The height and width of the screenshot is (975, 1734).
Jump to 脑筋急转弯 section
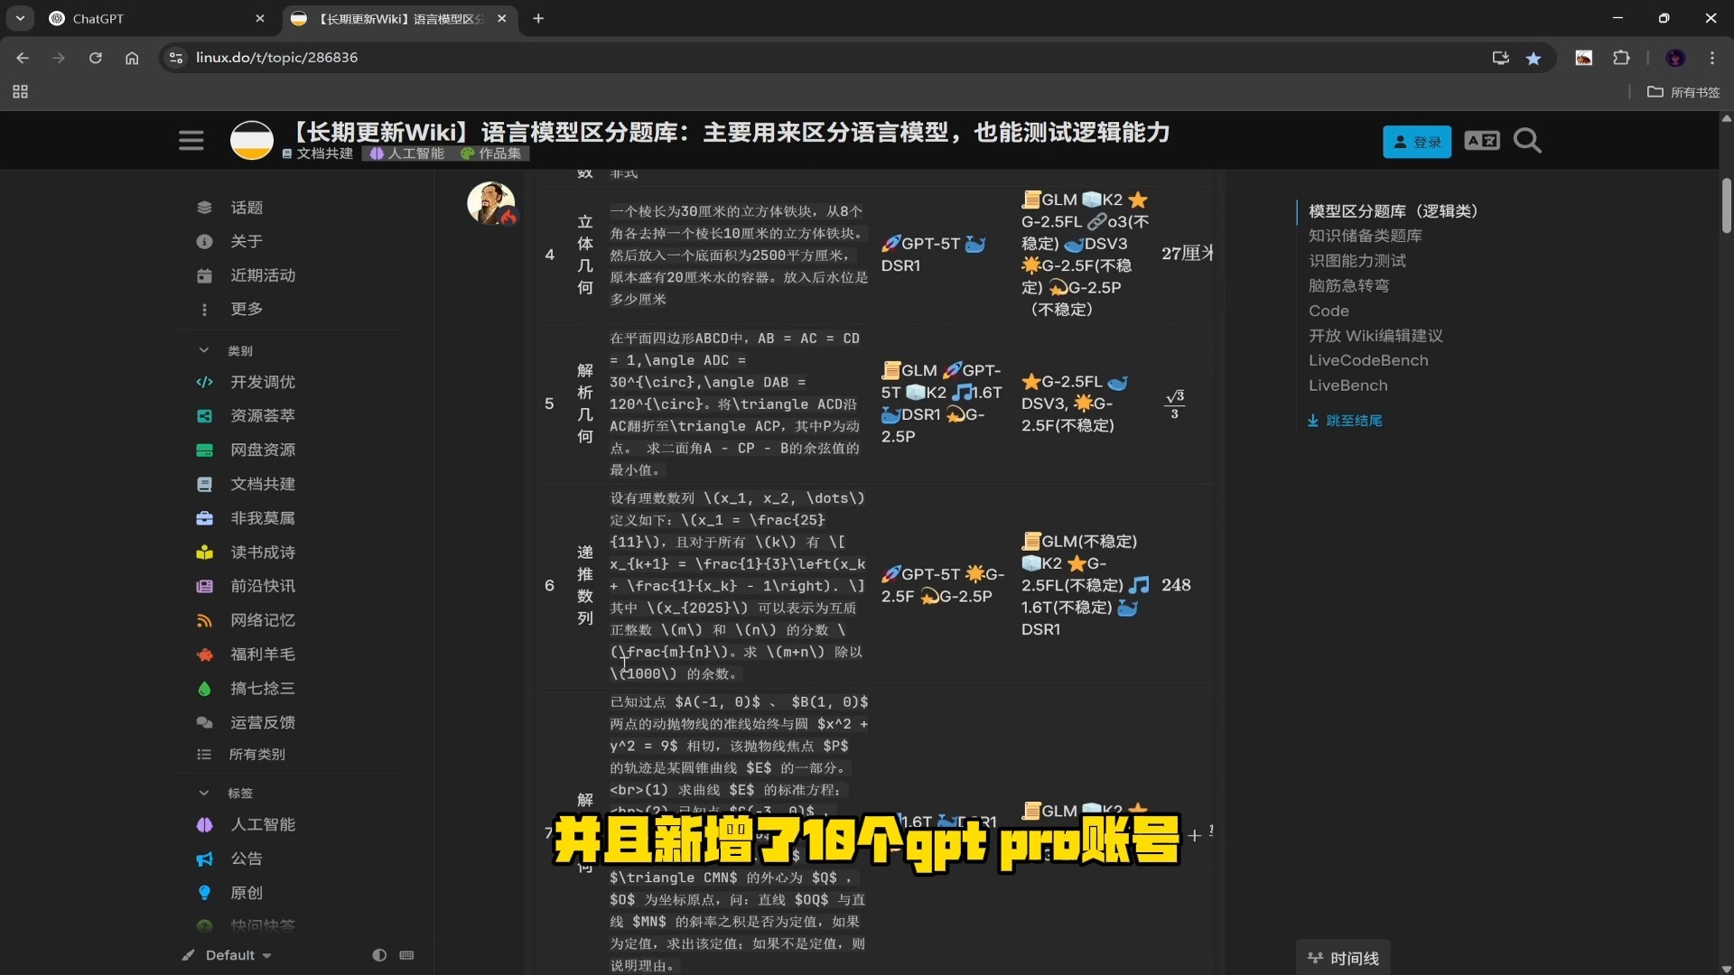coord(1348,285)
